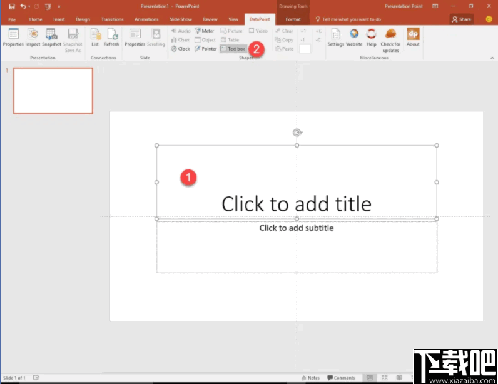This screenshot has width=498, height=384.
Task: Click the -C button
Action: pyautogui.click(x=318, y=39)
